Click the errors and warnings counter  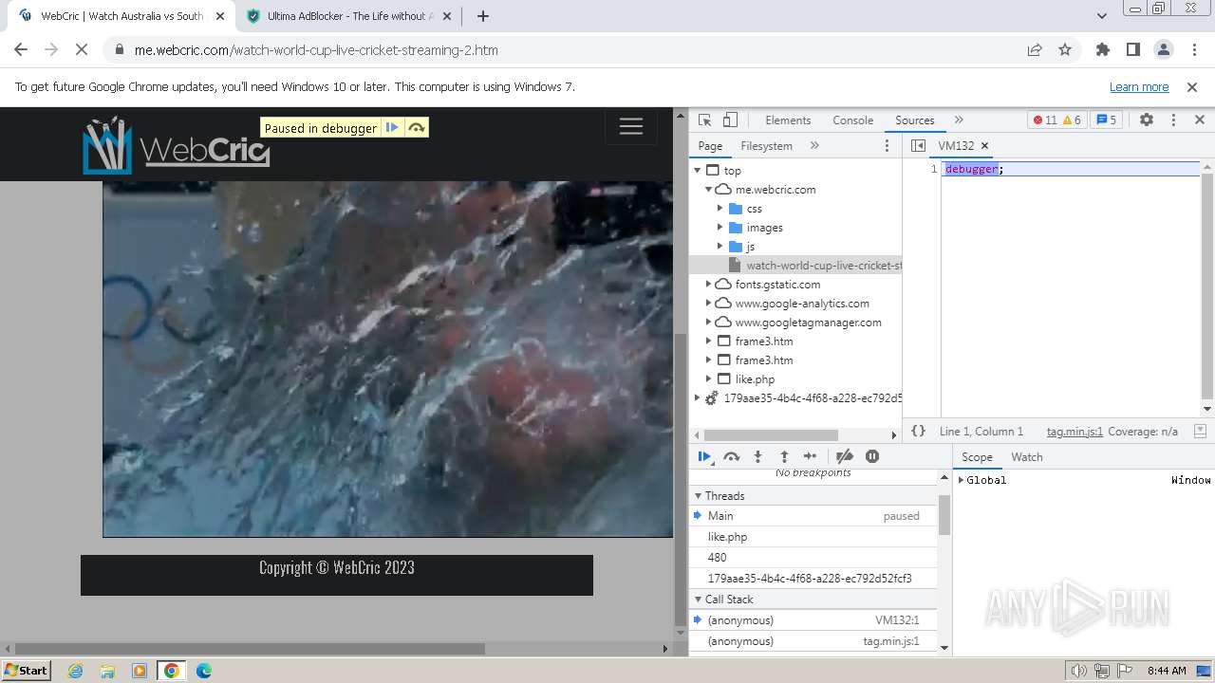(x=1057, y=120)
